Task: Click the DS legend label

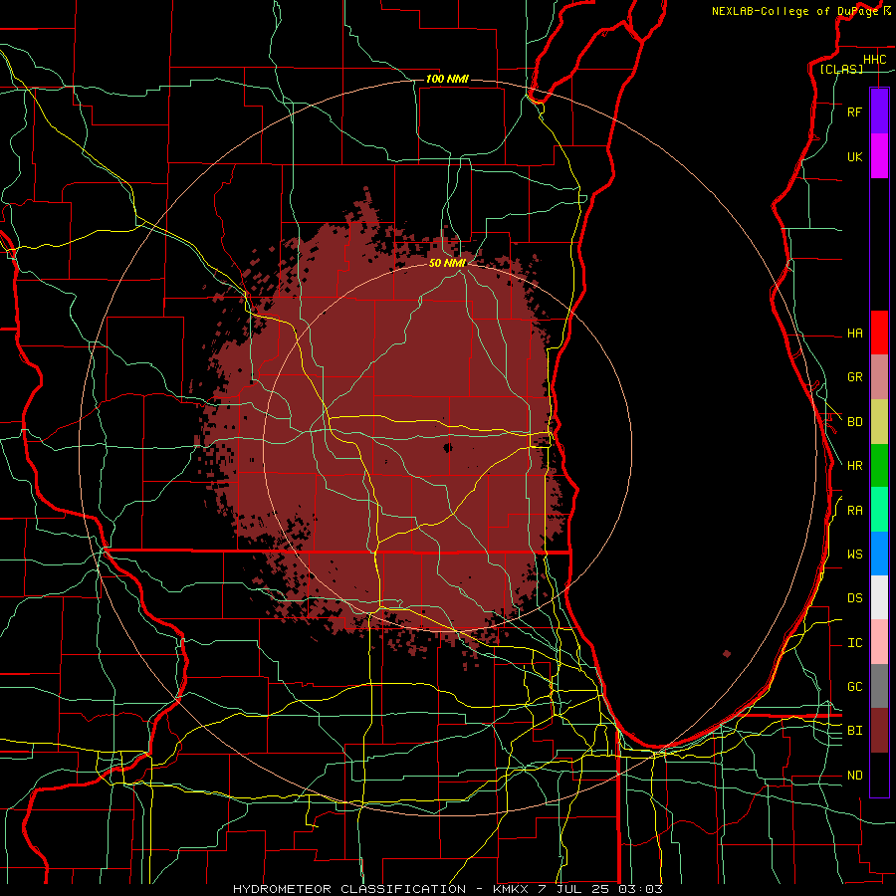Action: tap(854, 598)
